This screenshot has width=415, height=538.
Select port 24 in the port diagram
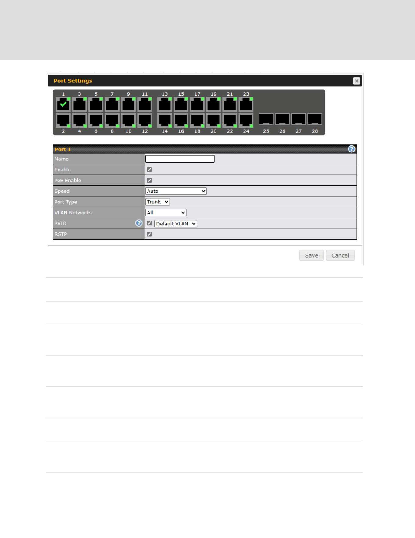(x=246, y=120)
